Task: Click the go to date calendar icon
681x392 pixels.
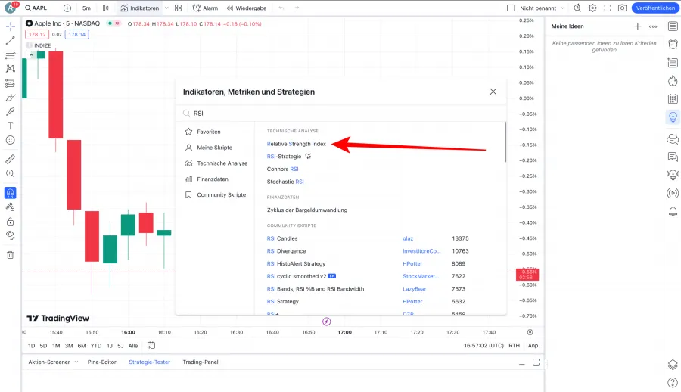Action: tap(151, 346)
